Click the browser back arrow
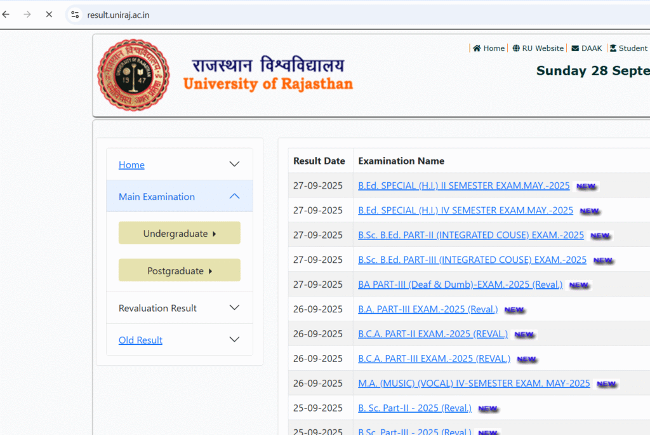 click(x=6, y=14)
